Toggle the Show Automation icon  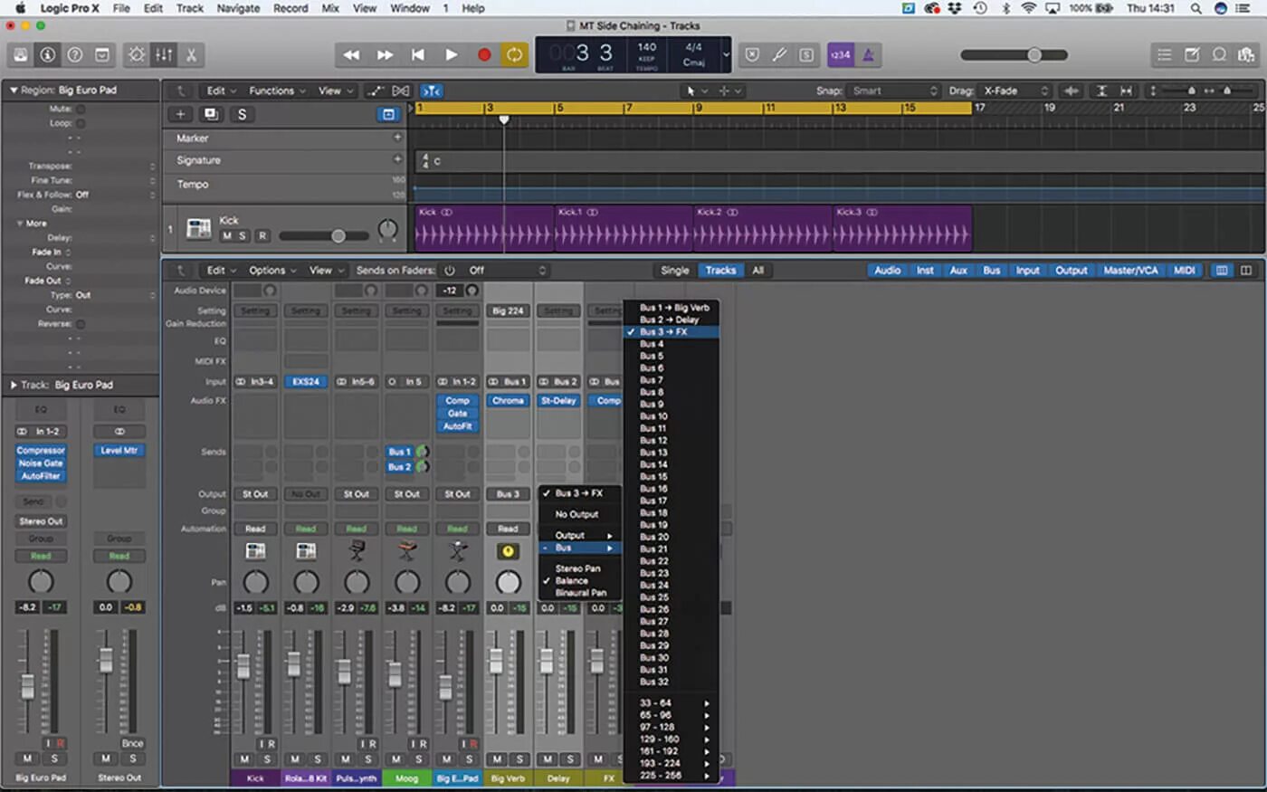tap(375, 91)
